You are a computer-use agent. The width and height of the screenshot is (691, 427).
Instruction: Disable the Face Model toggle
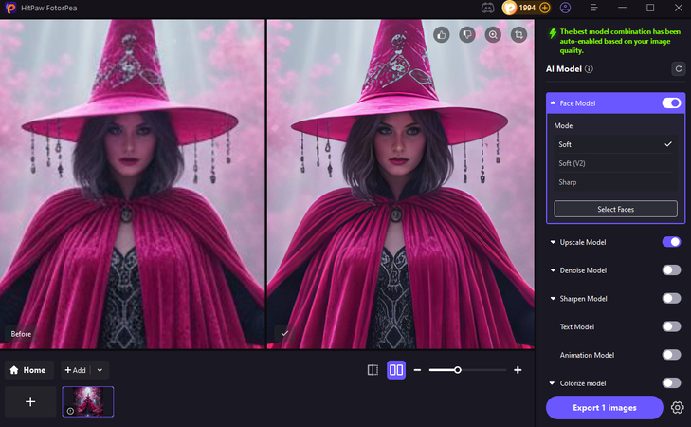click(x=671, y=102)
